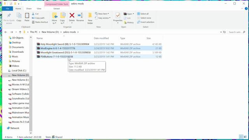The height and width of the screenshot is (140, 249).
Task: Create a New folder
Action: tap(90, 18)
